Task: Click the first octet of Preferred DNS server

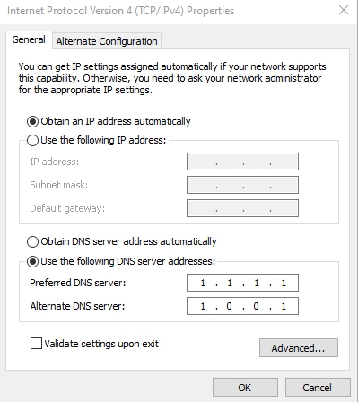Action: [x=203, y=283]
